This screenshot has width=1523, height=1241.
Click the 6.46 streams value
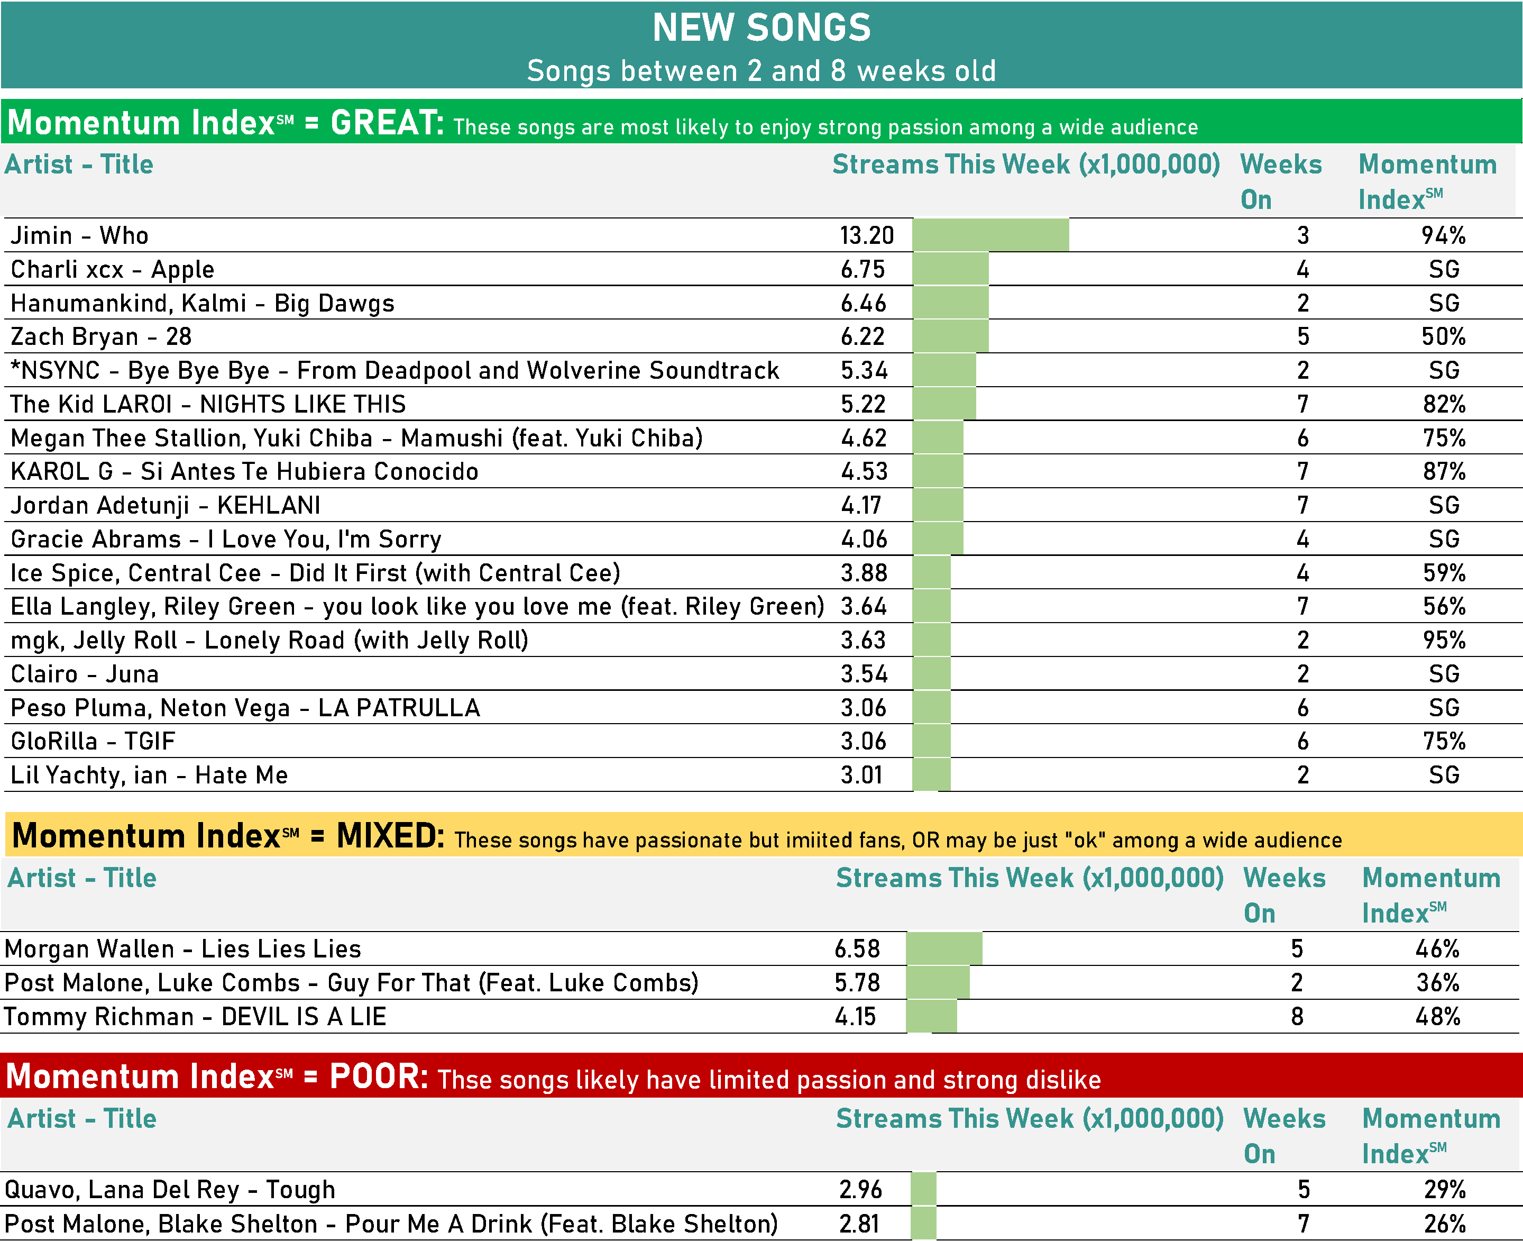863,303
